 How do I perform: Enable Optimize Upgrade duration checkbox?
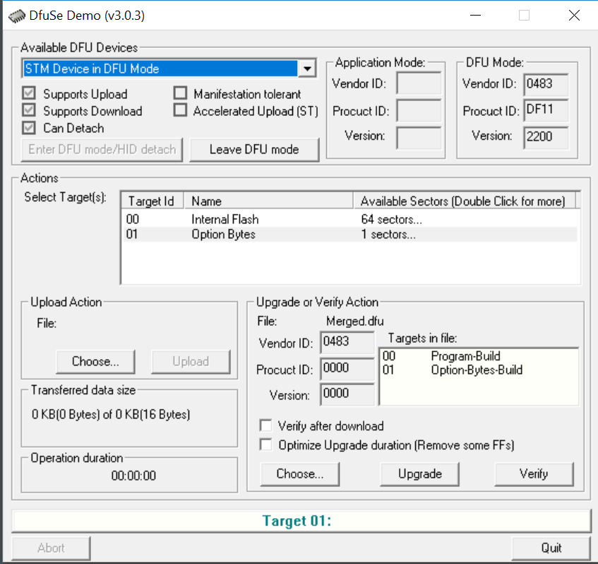click(266, 445)
